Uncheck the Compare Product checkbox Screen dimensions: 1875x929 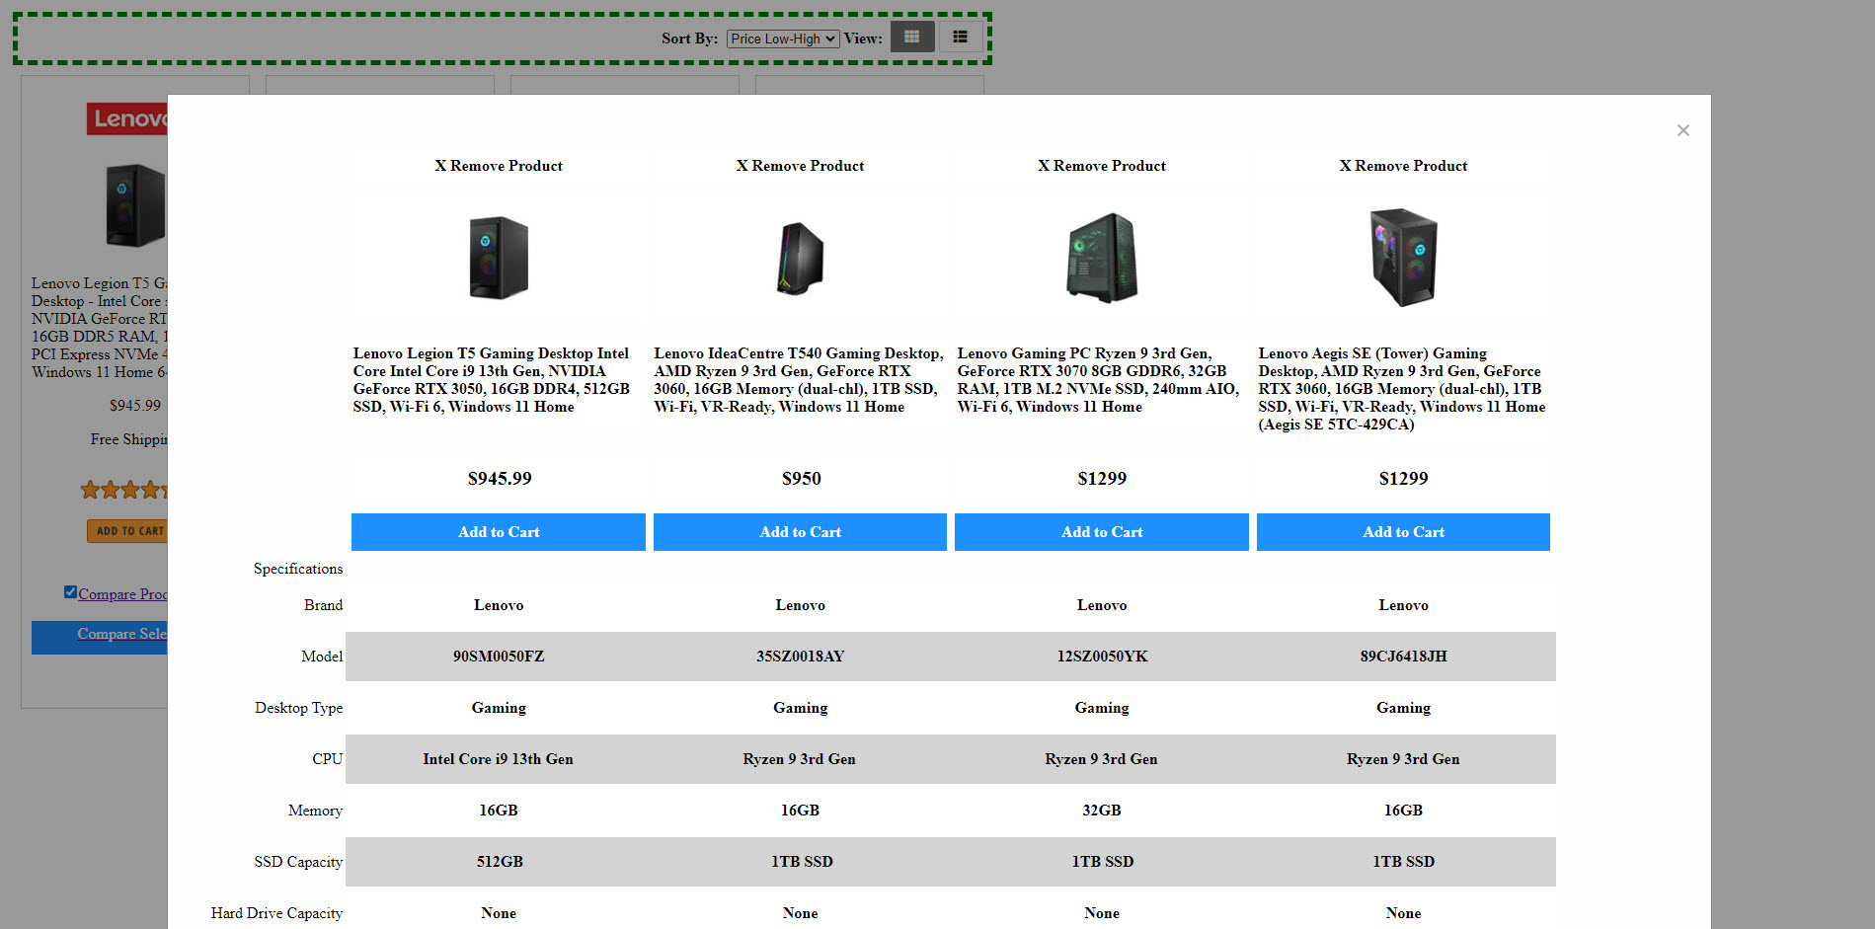[70, 592]
